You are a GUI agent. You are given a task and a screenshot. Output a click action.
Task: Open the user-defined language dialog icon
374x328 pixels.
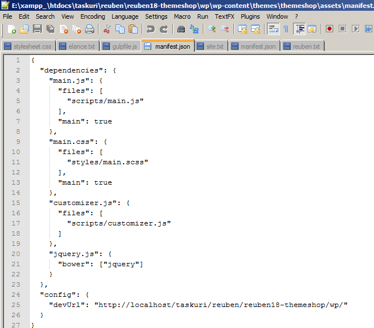[312, 29]
